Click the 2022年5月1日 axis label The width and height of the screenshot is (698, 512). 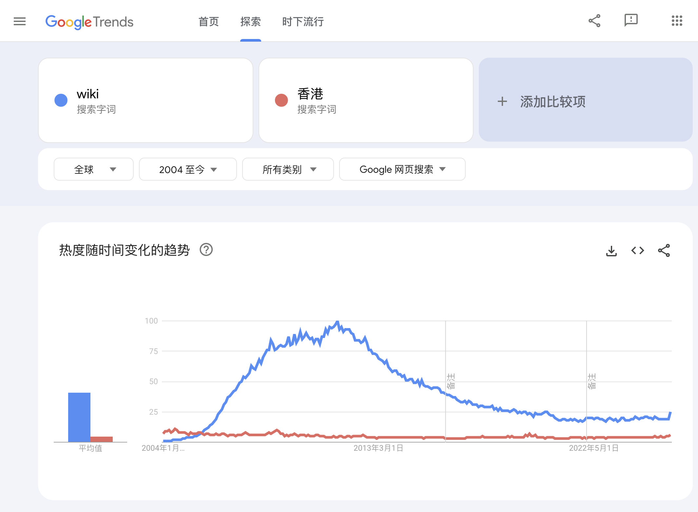pos(594,448)
